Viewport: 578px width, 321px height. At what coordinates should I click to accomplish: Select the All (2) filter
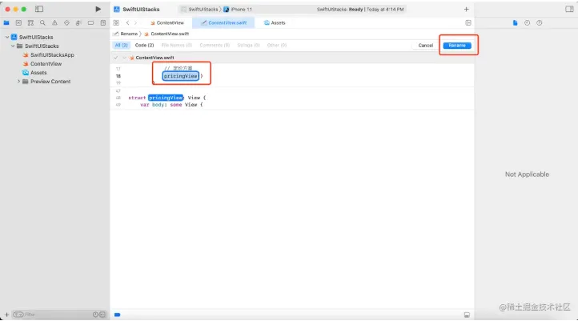(x=121, y=45)
